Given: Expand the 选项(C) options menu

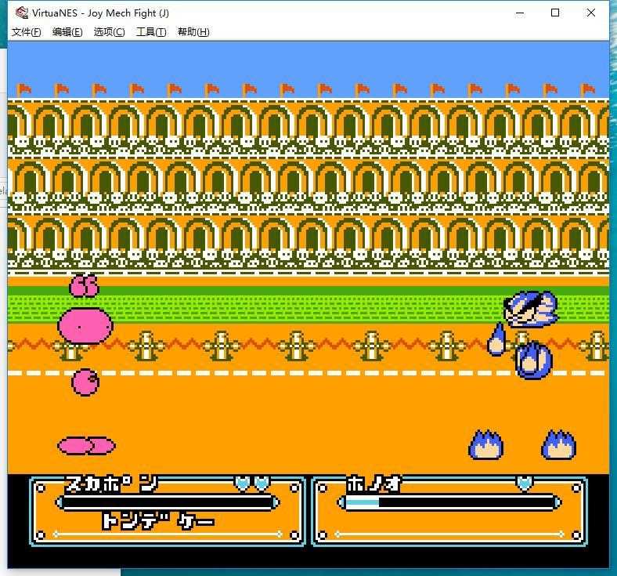Looking at the screenshot, I should tap(109, 32).
